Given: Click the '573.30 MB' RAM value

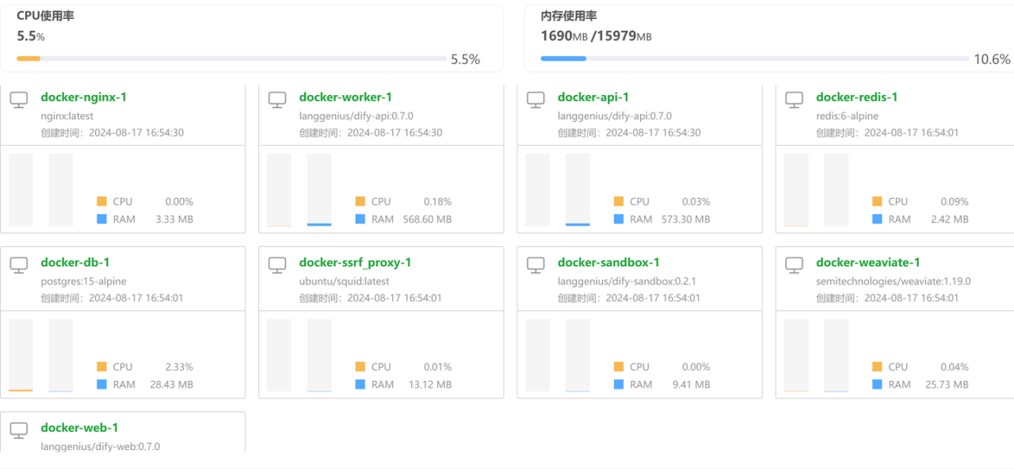Looking at the screenshot, I should pyautogui.click(x=685, y=219).
